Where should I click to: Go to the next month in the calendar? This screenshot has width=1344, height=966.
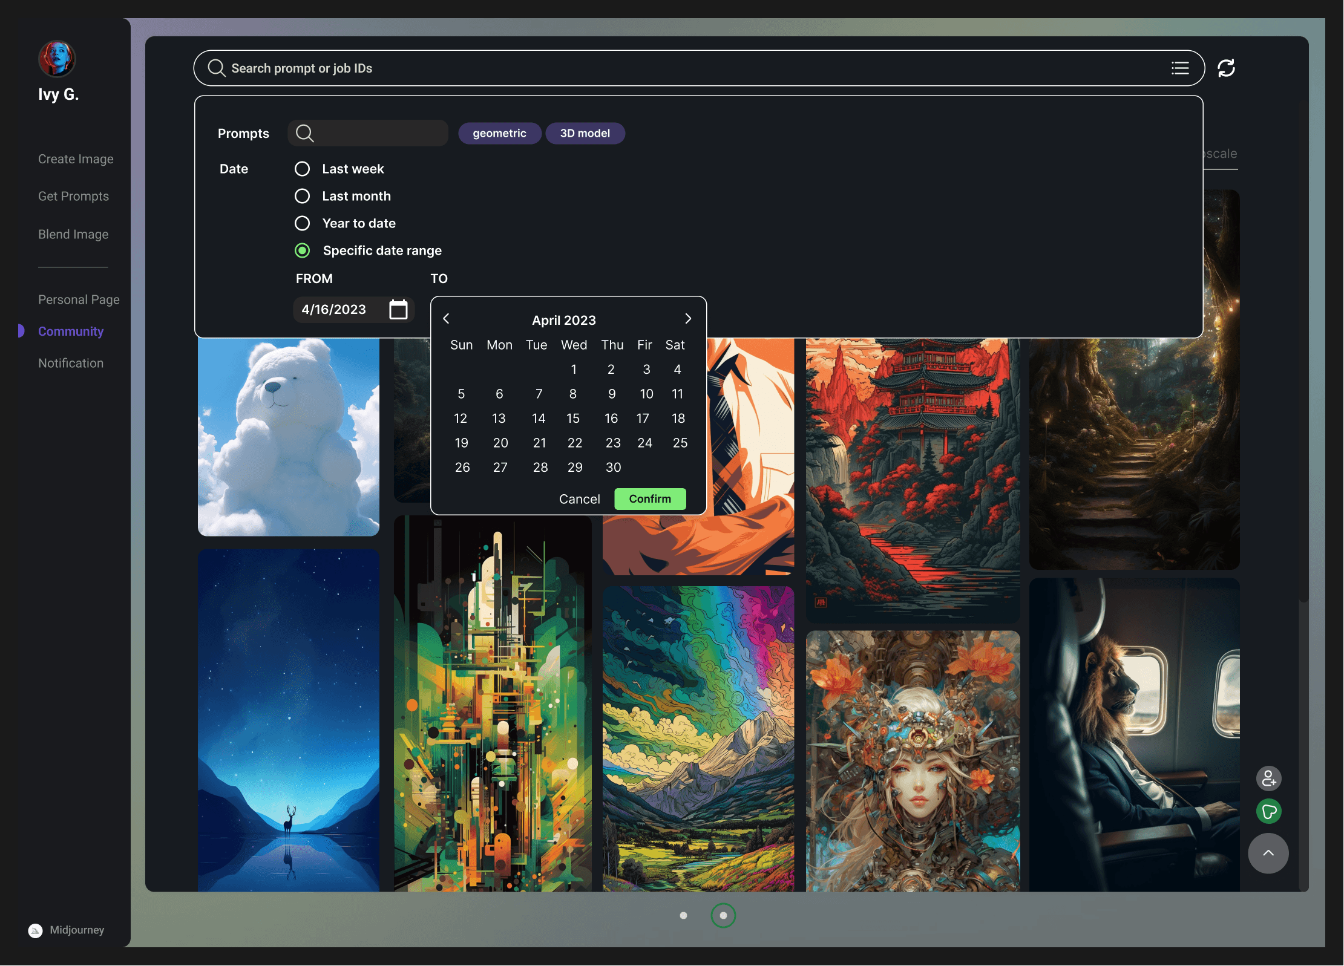tap(687, 319)
